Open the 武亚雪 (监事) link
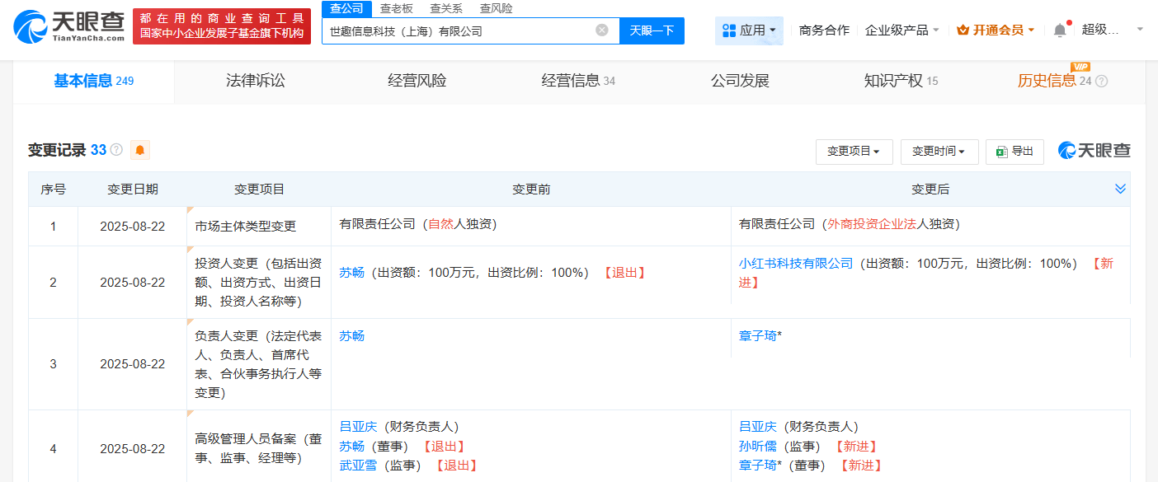This screenshot has height=482, width=1158. pyautogui.click(x=358, y=466)
